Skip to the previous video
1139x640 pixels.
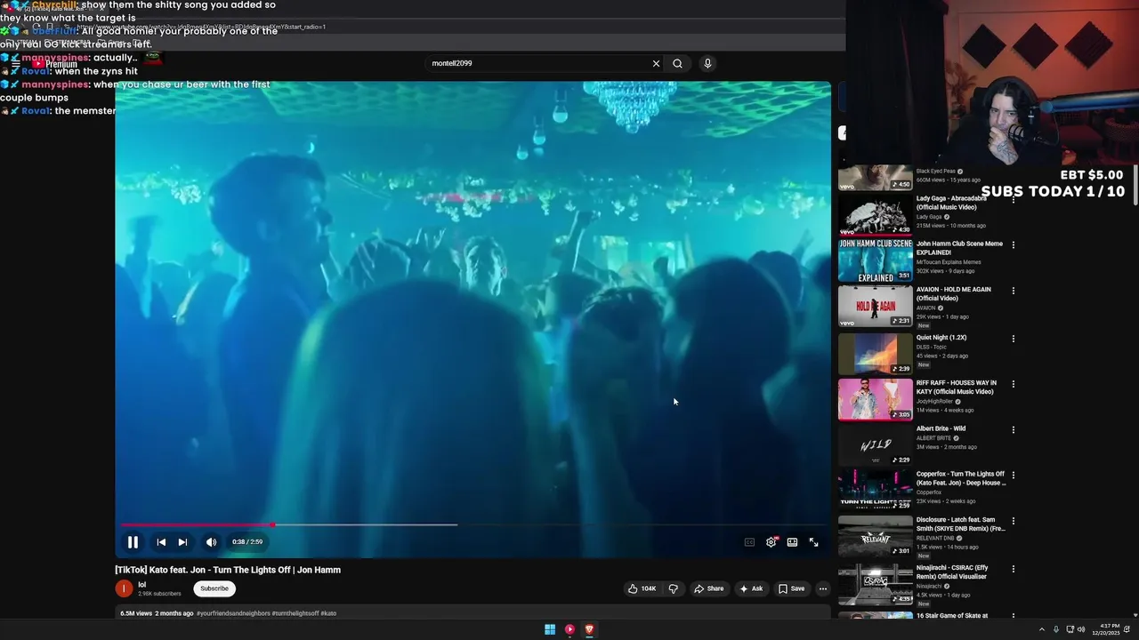(161, 542)
